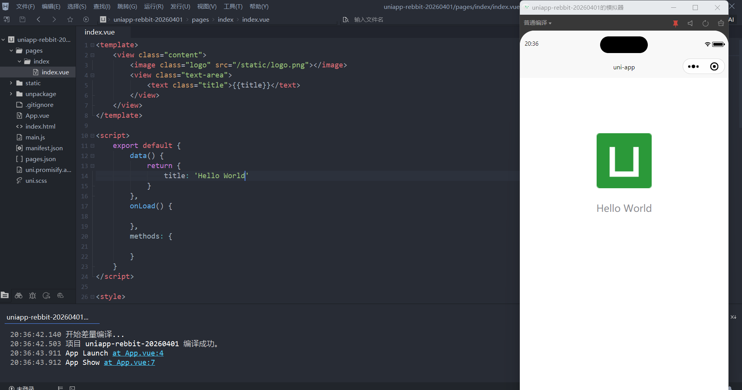Fold the view content block on line 2
742x390 pixels.
click(93, 55)
